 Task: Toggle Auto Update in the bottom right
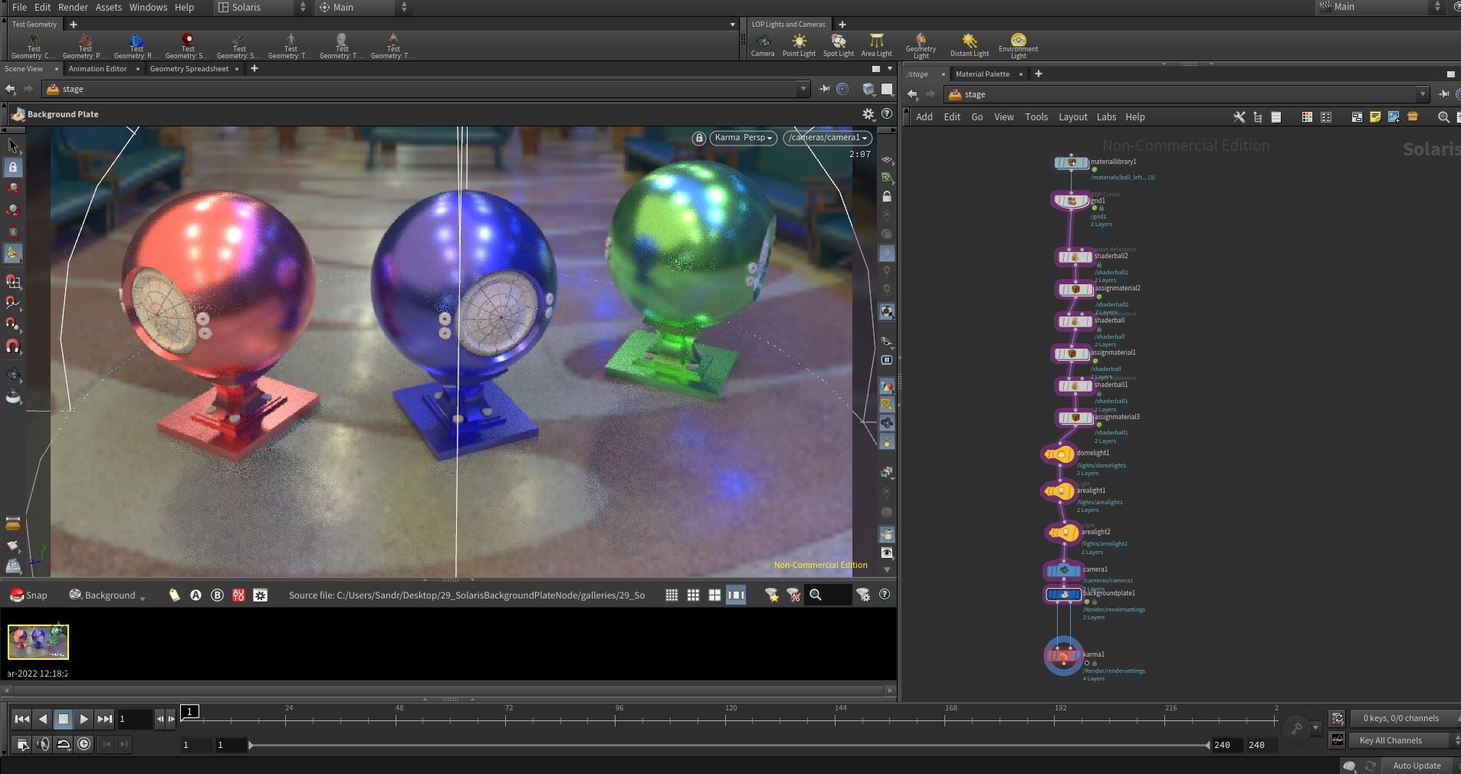click(1417, 766)
